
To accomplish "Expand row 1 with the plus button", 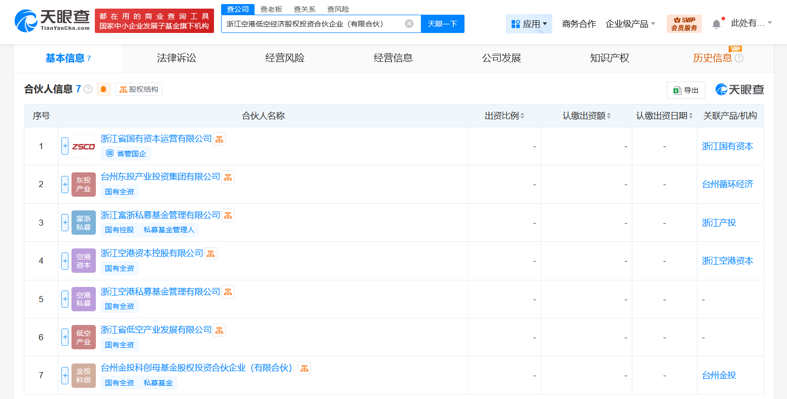I will 65,146.
